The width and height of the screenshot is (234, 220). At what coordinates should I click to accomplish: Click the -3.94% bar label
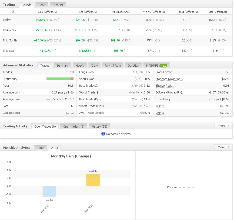pos(49,200)
